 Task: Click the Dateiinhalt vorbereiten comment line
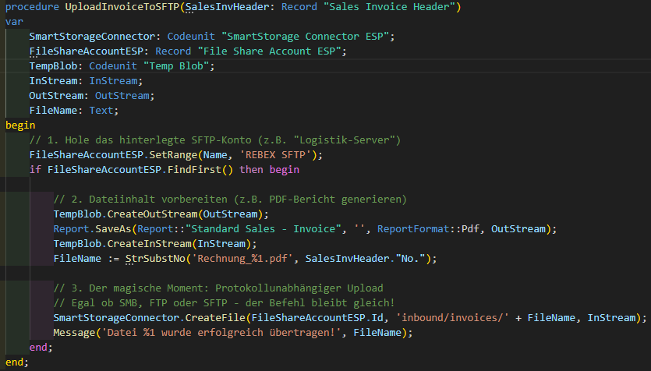click(230, 200)
